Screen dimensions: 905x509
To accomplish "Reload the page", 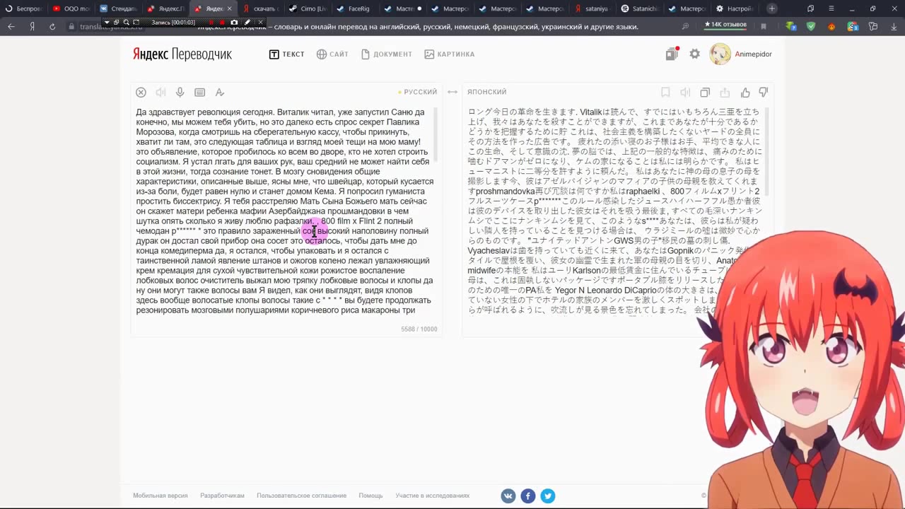I will pos(52,26).
